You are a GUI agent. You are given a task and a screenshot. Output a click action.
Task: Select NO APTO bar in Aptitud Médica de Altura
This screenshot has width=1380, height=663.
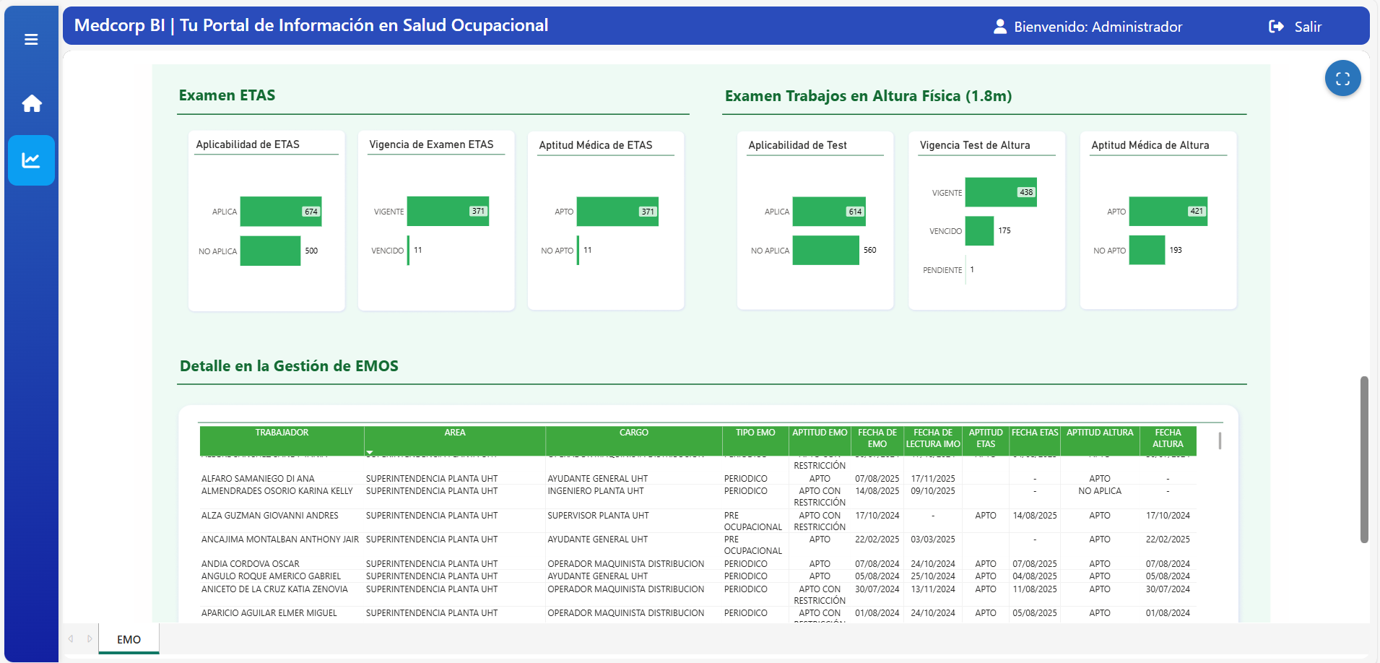tap(1146, 251)
